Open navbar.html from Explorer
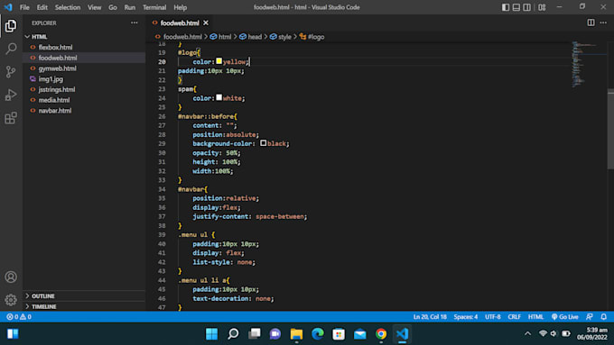This screenshot has height=345, width=614. pyautogui.click(x=84, y=111)
